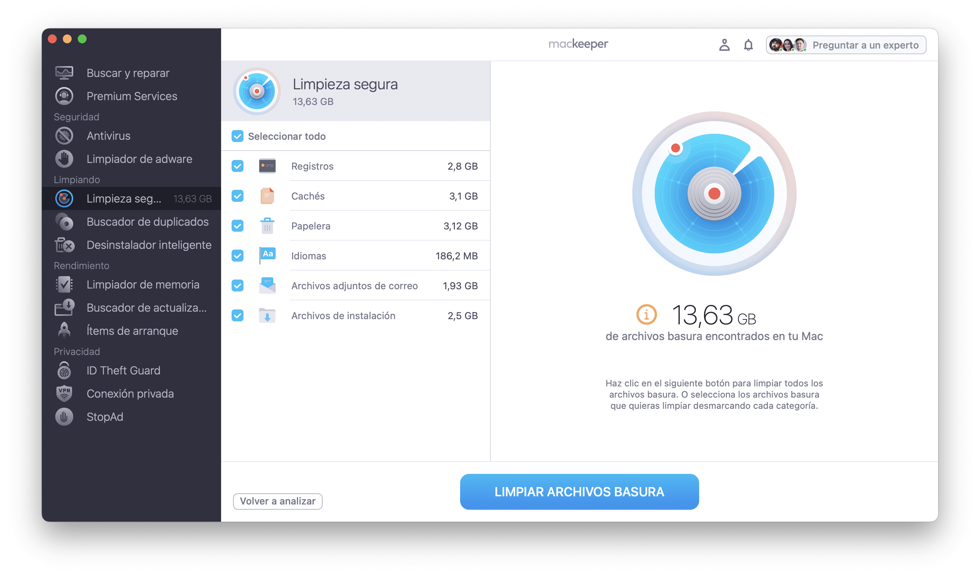The image size is (980, 577).
Task: Open StopAd in the sidebar
Action: pos(131,417)
